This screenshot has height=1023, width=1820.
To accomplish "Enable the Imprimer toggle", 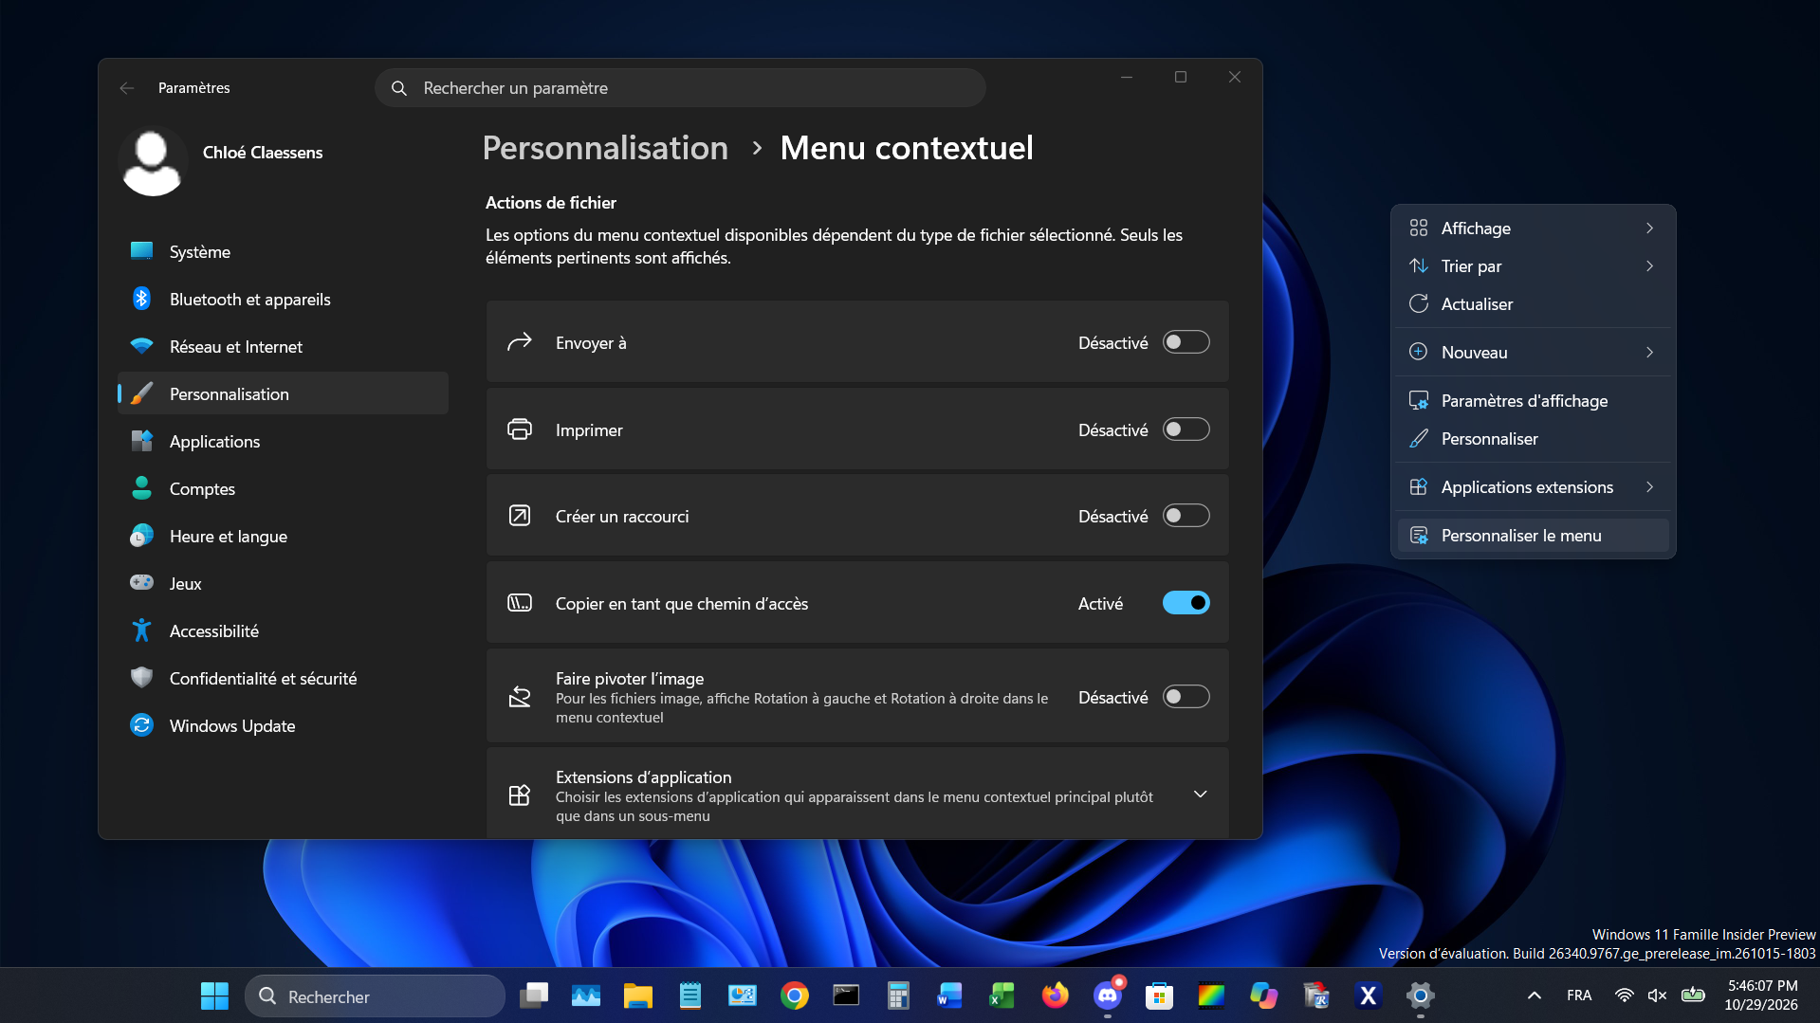I will (x=1186, y=429).
